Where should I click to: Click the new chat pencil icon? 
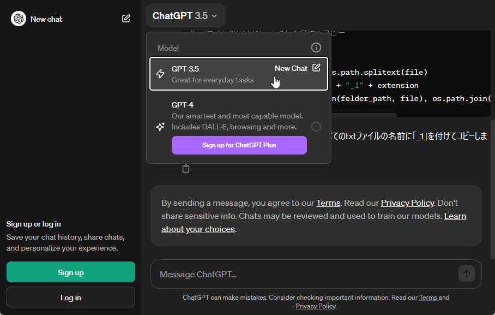tap(126, 18)
